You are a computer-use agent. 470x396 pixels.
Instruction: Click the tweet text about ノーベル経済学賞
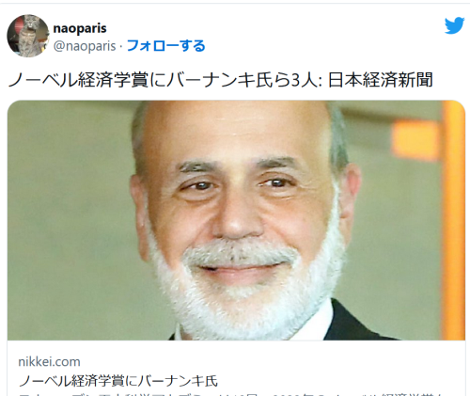221,80
